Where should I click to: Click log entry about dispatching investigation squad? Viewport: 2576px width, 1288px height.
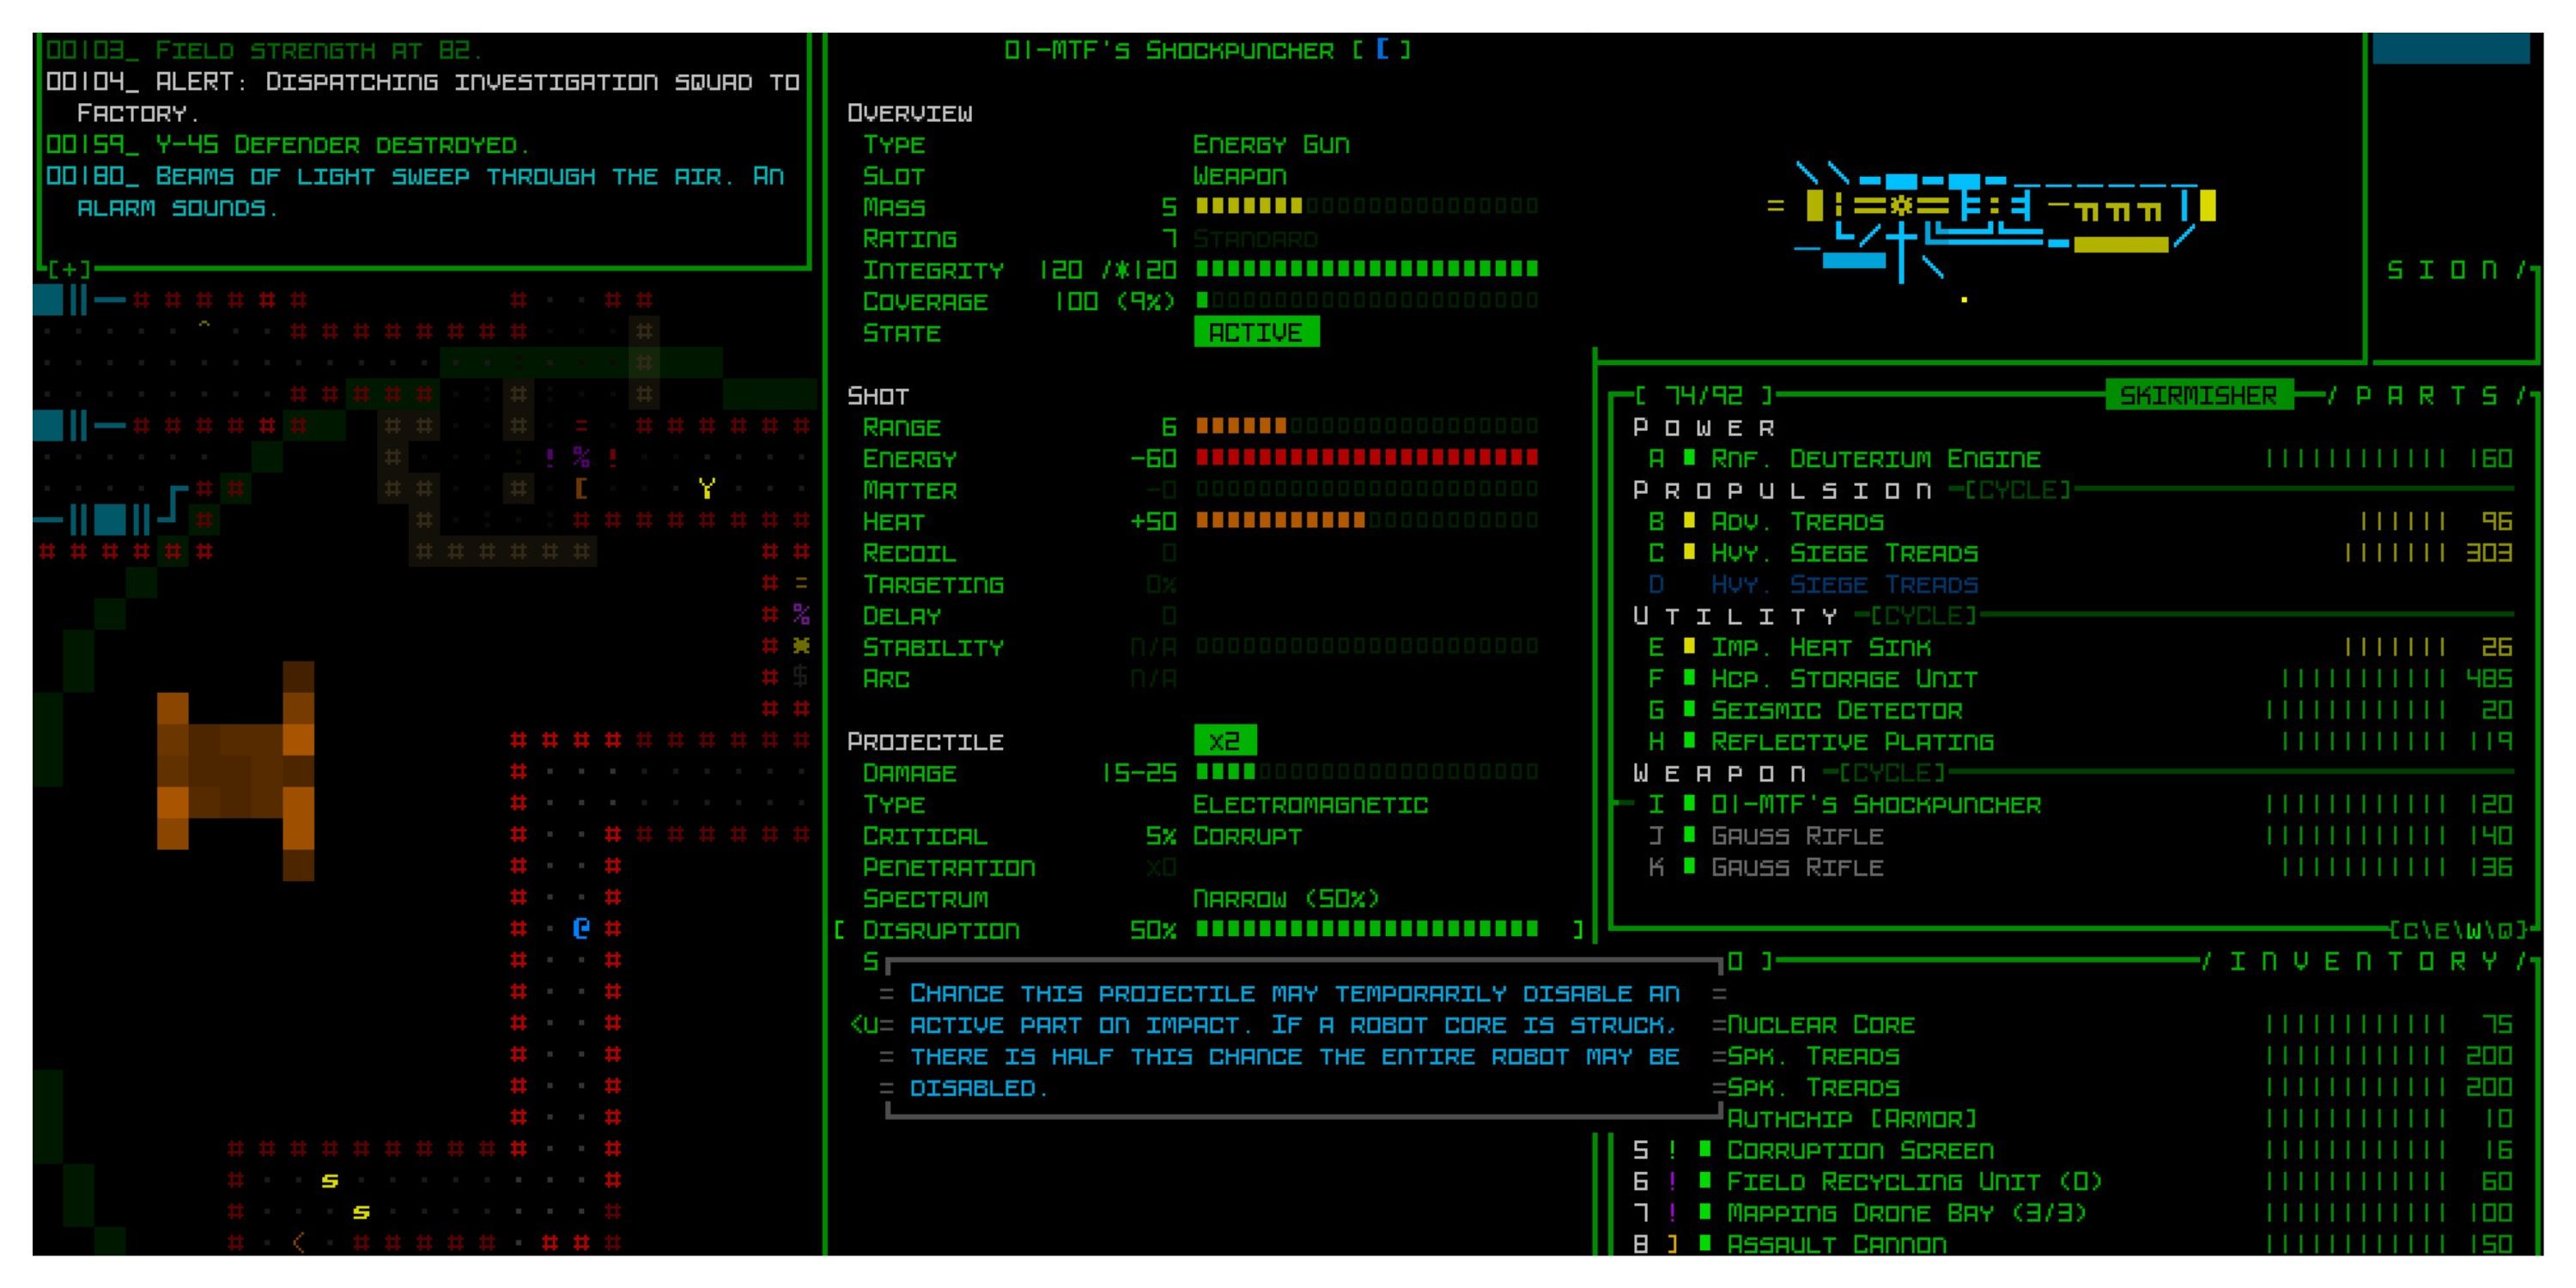(422, 97)
